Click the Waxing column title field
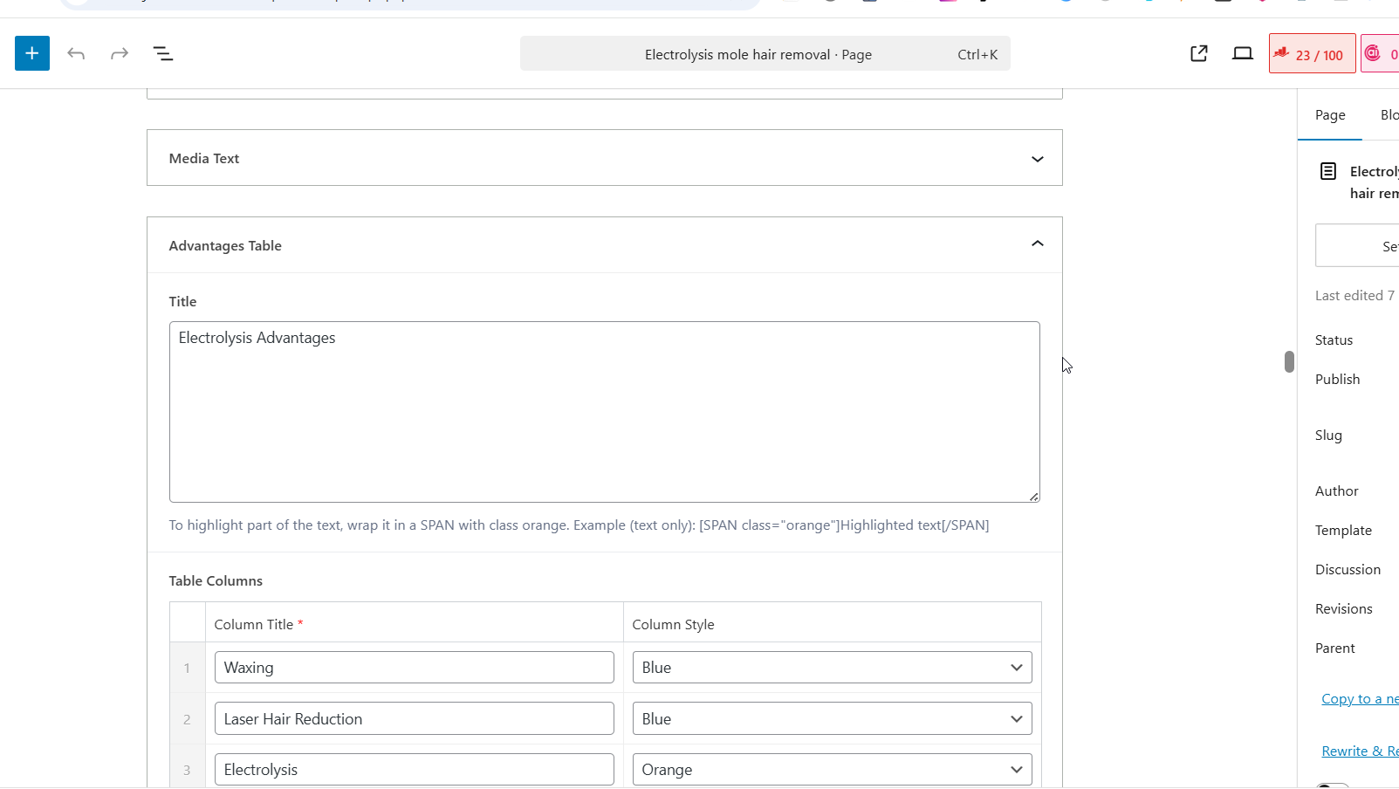Image resolution: width=1399 pixels, height=789 pixels. (414, 668)
